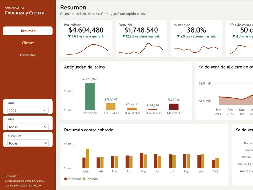The height and width of the screenshot is (190, 253).
Task: Select the % vencido 38.0% card
Action: [x=196, y=39]
